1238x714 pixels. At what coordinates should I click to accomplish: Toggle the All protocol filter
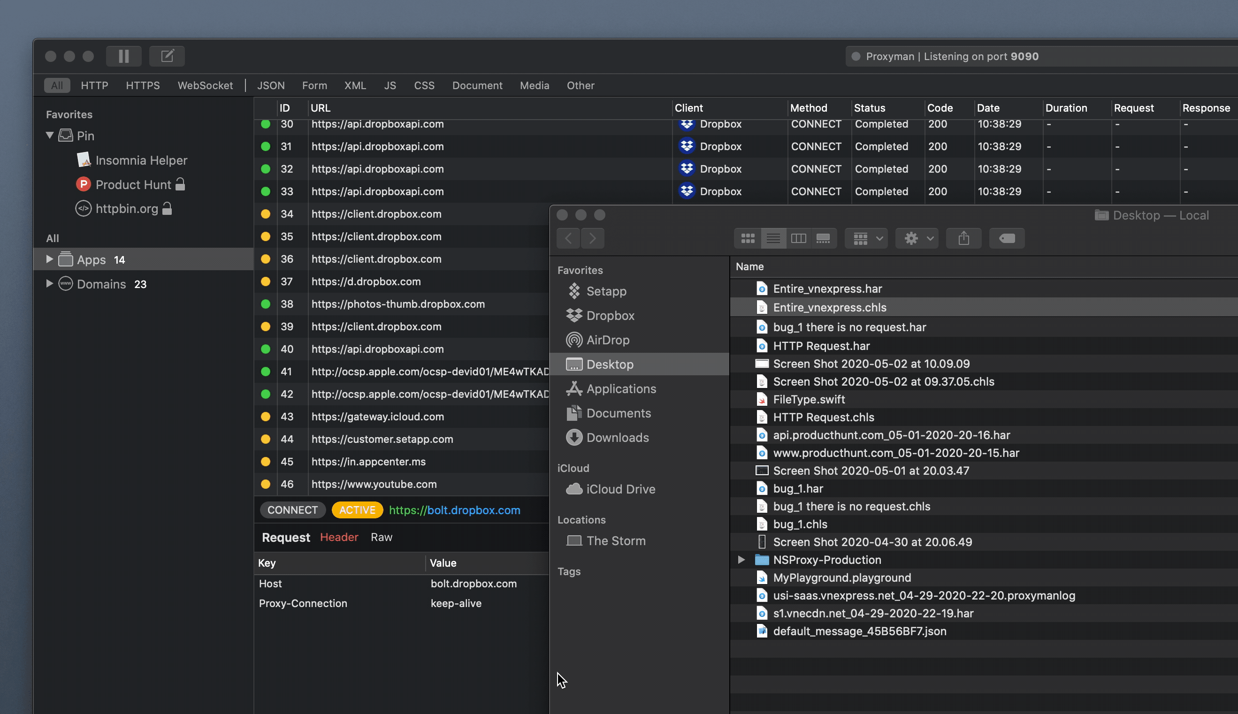coord(57,85)
